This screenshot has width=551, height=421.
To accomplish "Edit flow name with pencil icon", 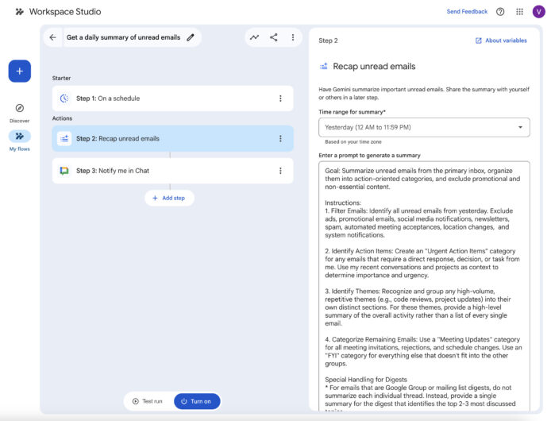I will pos(191,37).
